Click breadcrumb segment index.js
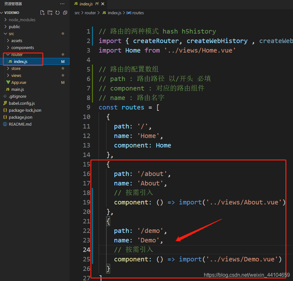 [x=114, y=13]
